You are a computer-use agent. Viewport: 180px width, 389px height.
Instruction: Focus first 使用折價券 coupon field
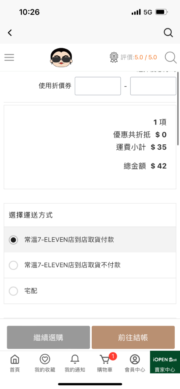tap(98, 86)
